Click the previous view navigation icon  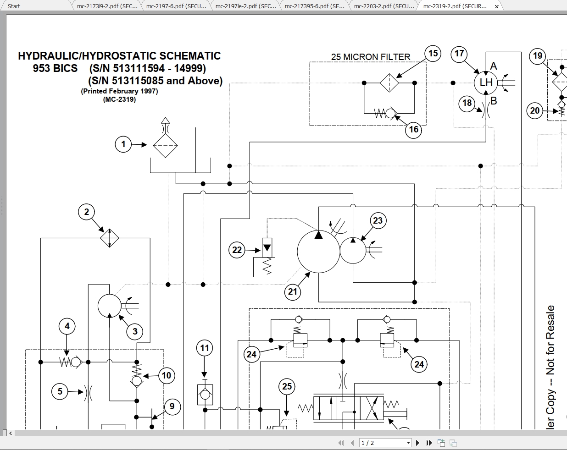coord(441,443)
